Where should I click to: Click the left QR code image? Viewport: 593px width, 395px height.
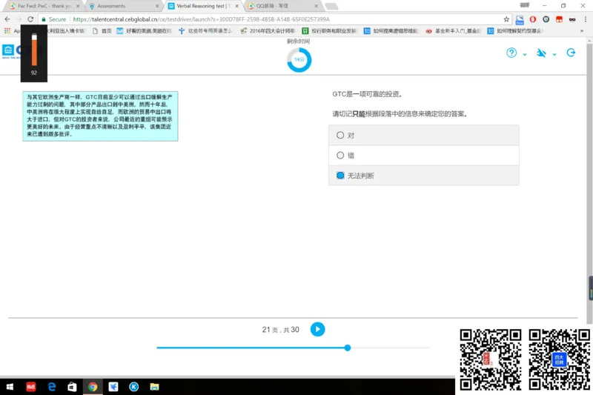point(491,359)
